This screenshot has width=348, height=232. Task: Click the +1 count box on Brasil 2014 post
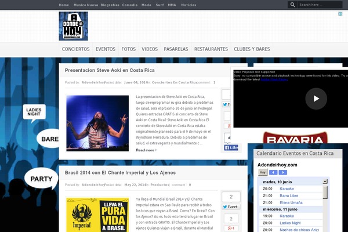[x=231, y=219]
